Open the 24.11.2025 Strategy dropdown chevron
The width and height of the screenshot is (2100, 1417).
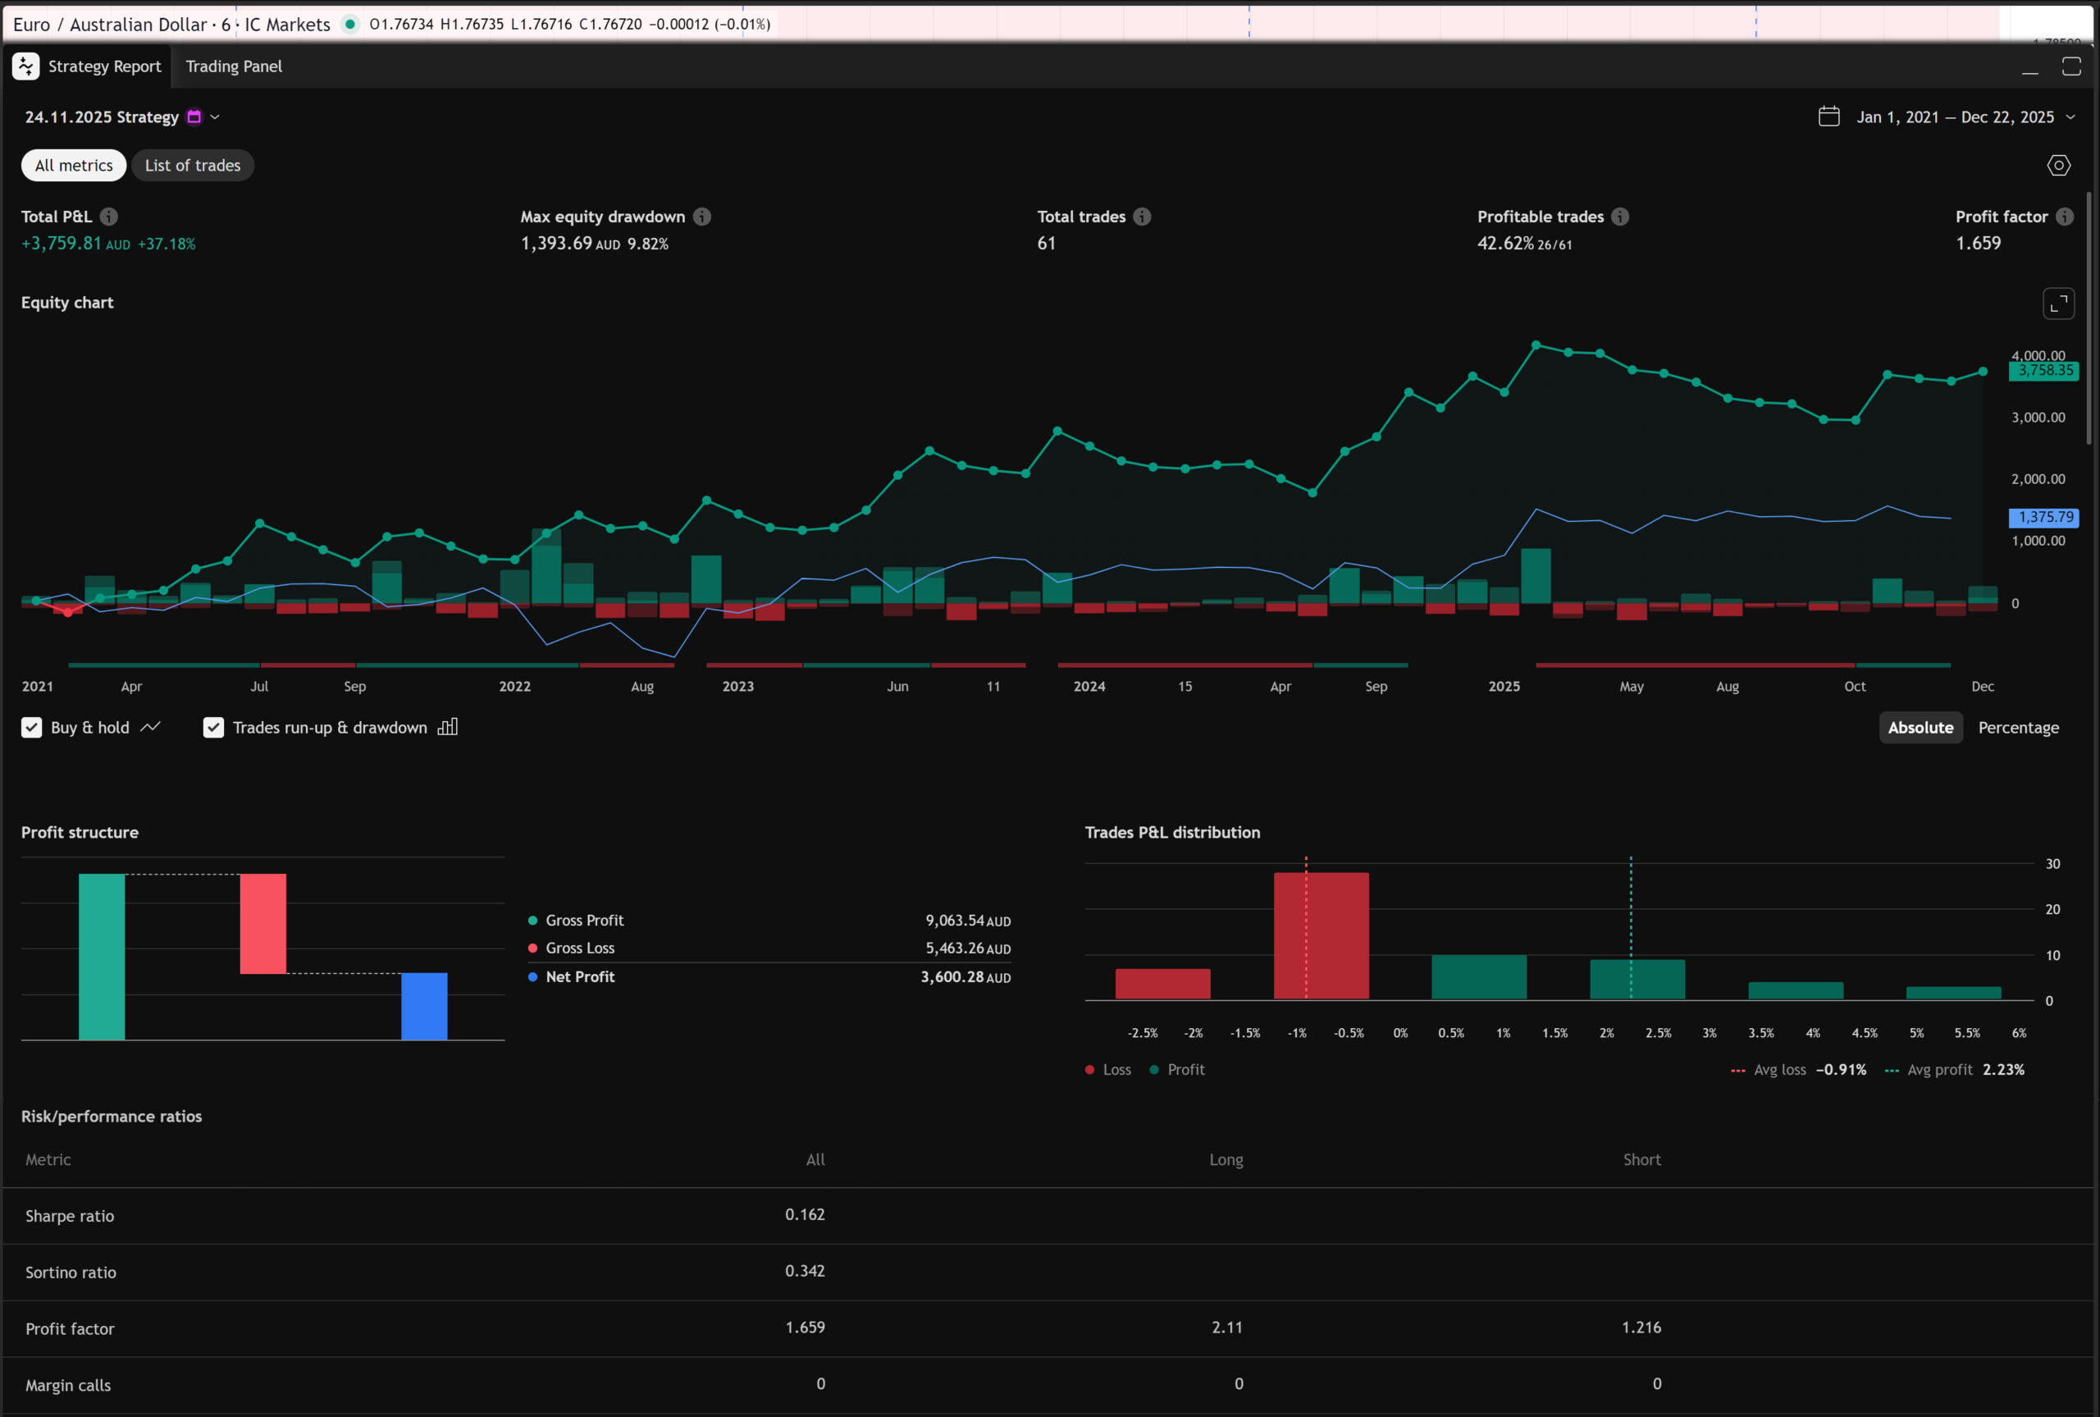coord(215,117)
